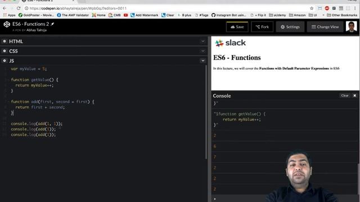
Task: Click the 'ES6 - Functions' preview heading
Action: pyautogui.click(x=237, y=57)
